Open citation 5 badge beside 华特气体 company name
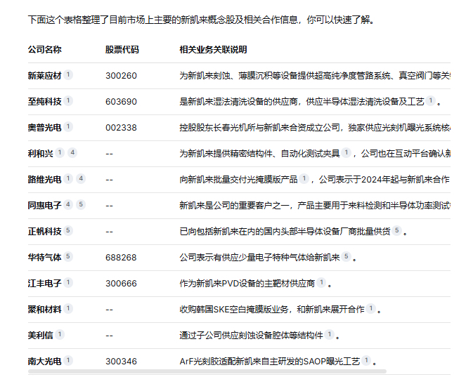The image size is (466, 377). click(x=68, y=257)
